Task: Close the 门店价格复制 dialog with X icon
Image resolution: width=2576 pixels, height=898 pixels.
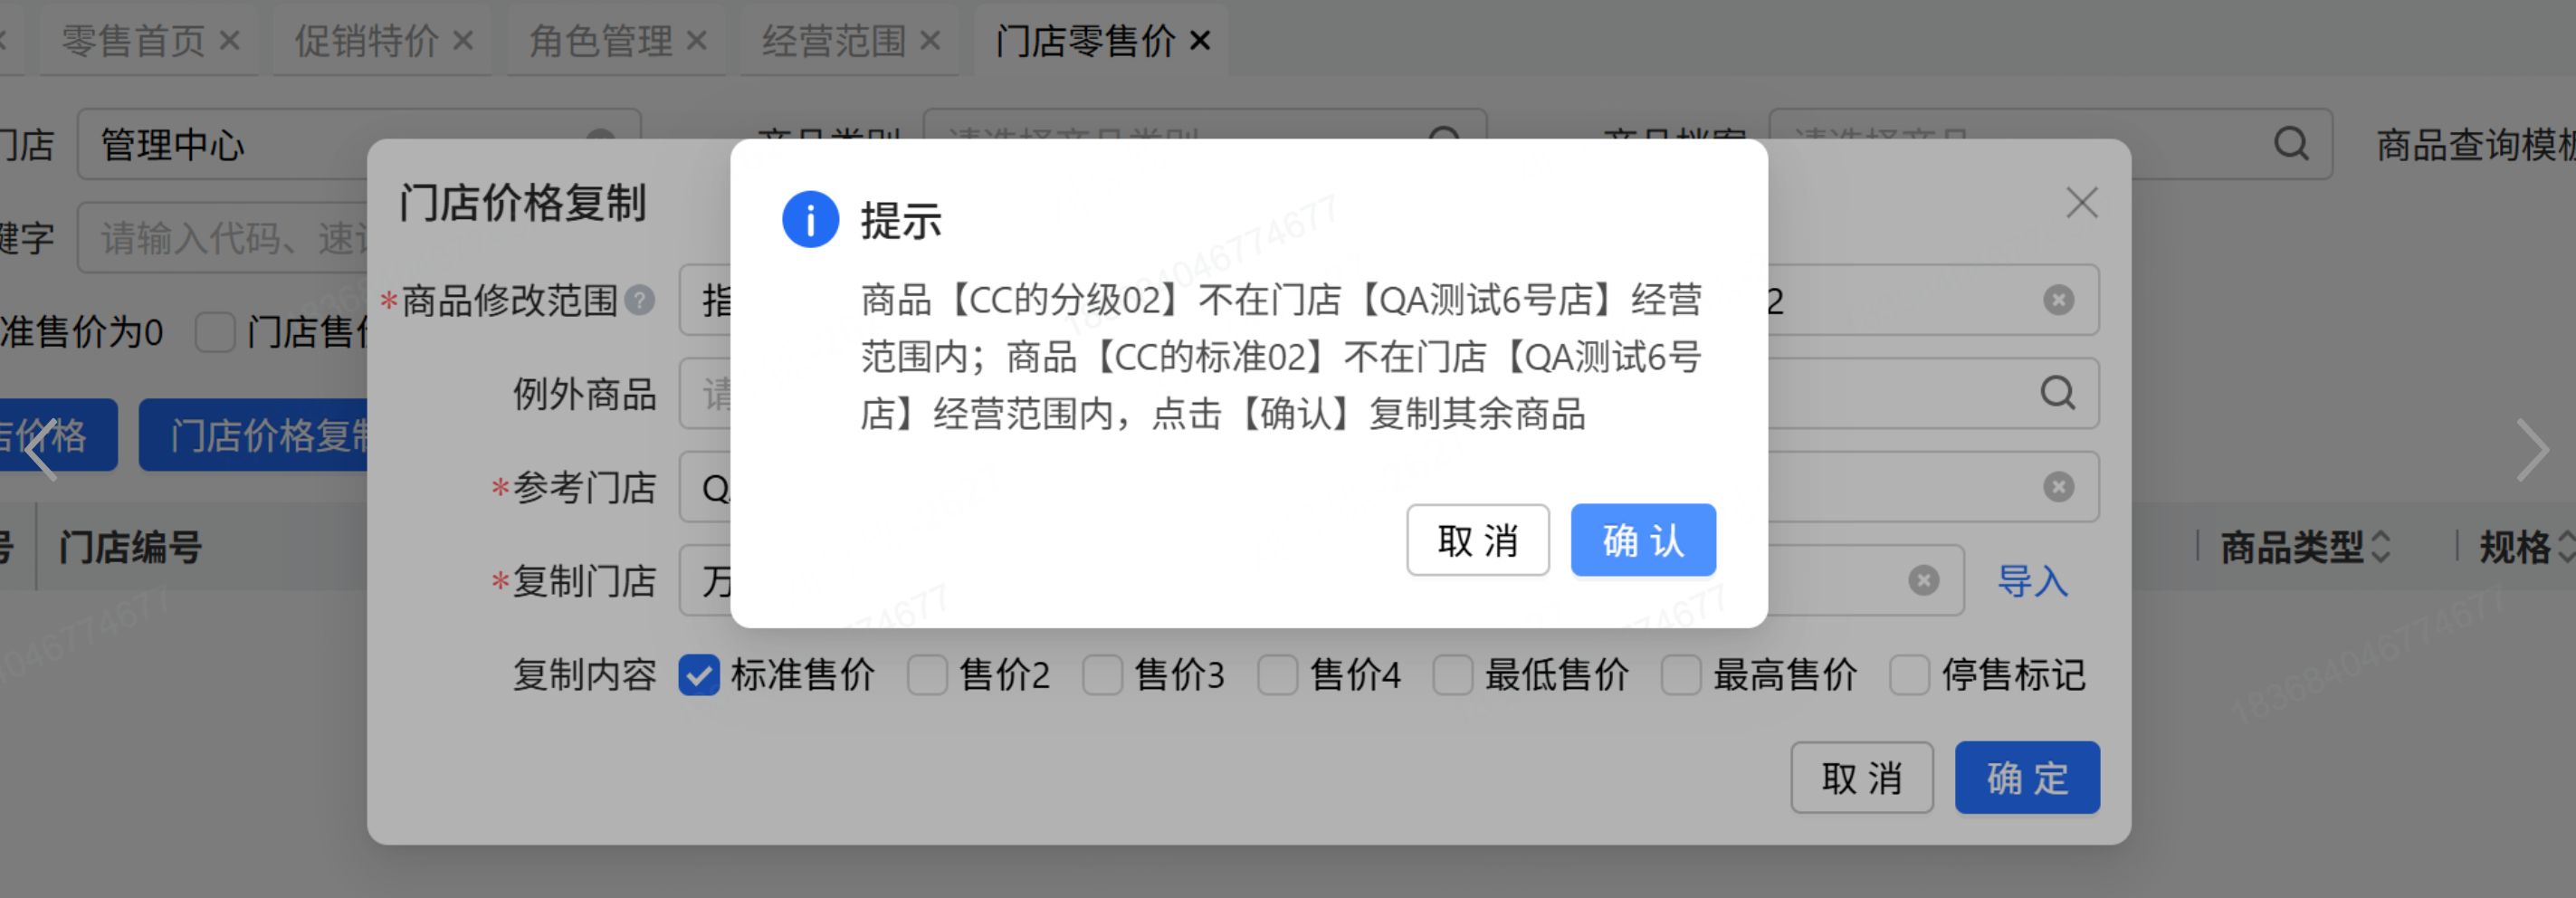Action: [2081, 203]
